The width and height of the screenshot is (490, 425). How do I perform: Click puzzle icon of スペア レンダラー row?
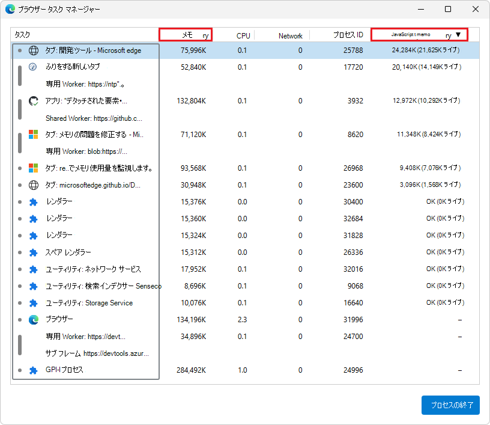tap(34, 252)
